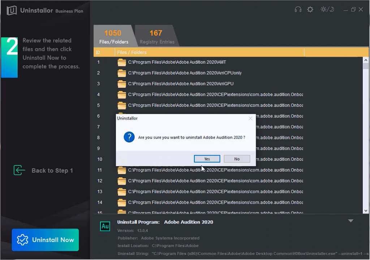Image resolution: width=370 pixels, height=260 pixels.
Task: Select the path text in row 12
Action: [x=216, y=181]
